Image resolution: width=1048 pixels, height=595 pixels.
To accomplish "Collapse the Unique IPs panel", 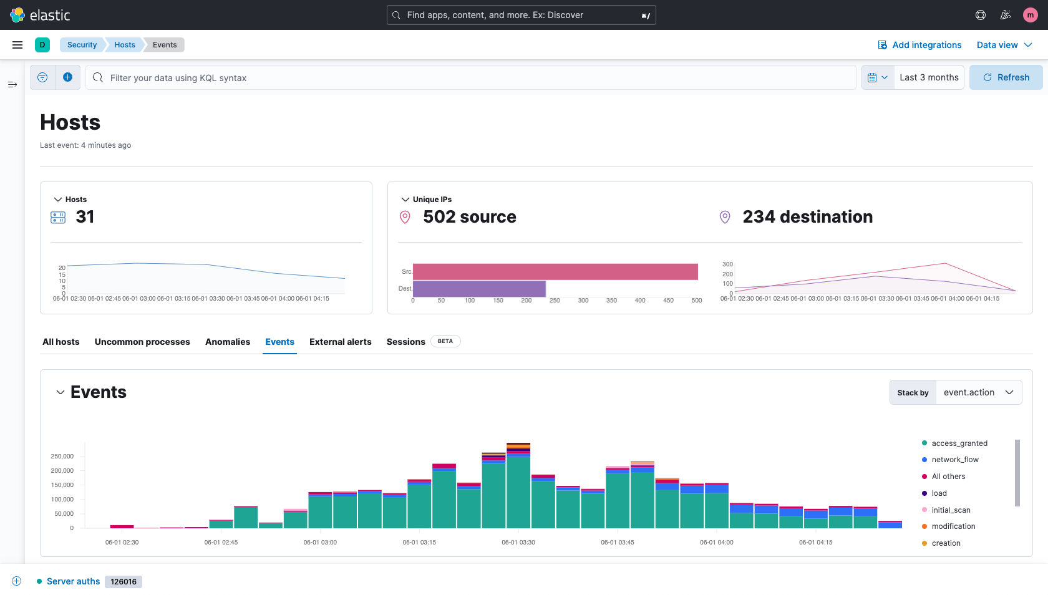I will pos(405,200).
